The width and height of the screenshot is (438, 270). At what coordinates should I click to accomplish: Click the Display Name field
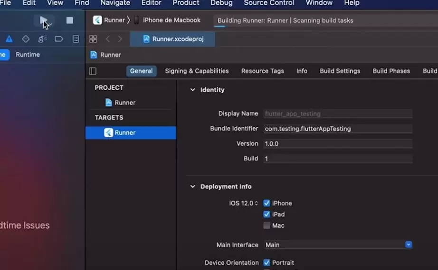point(338,114)
